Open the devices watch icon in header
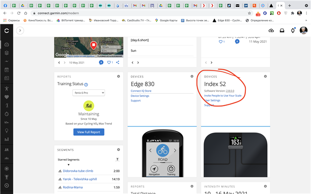 (293, 31)
